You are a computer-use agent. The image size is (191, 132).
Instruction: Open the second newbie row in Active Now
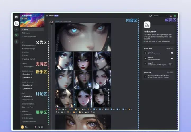click(159, 58)
